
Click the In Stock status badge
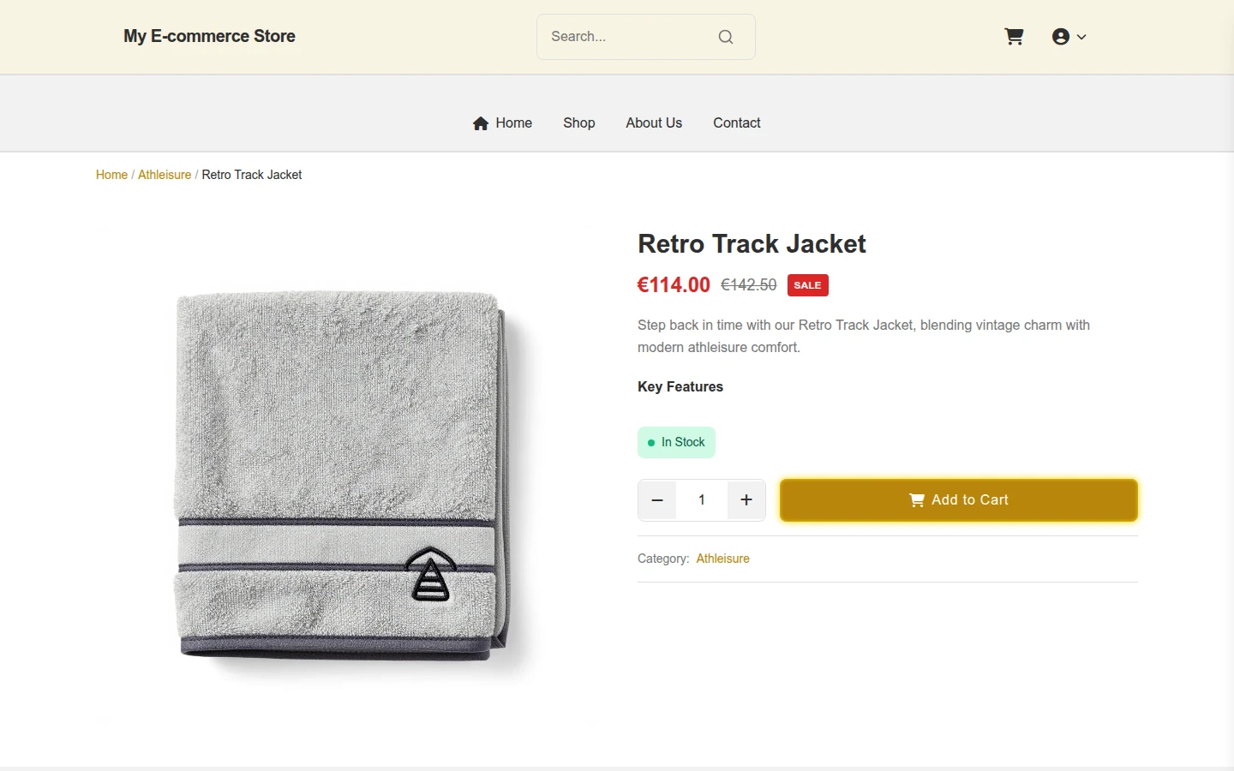[676, 443]
